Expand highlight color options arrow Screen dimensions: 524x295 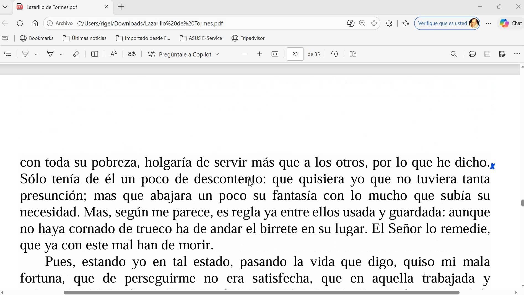[x=36, y=54]
